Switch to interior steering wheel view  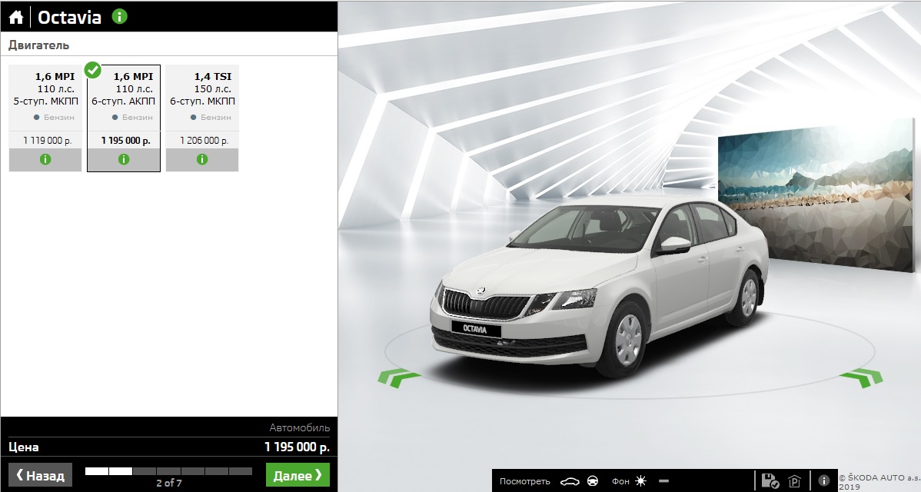click(x=593, y=480)
